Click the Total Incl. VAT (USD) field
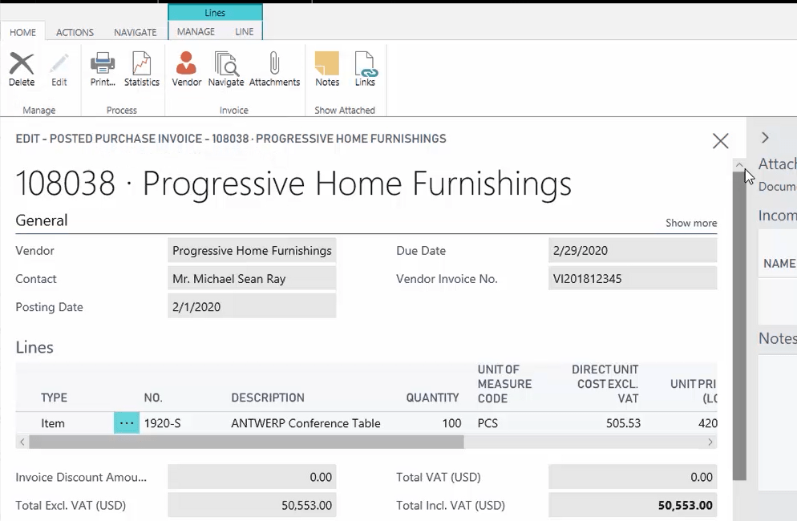The height and width of the screenshot is (521, 797). (633, 505)
